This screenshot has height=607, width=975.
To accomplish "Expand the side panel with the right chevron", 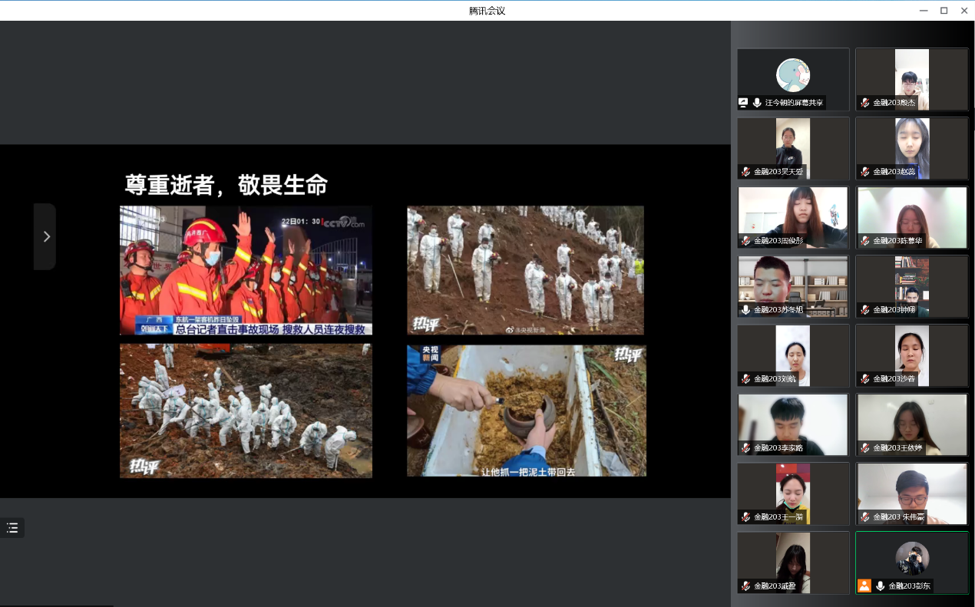I will (45, 236).
